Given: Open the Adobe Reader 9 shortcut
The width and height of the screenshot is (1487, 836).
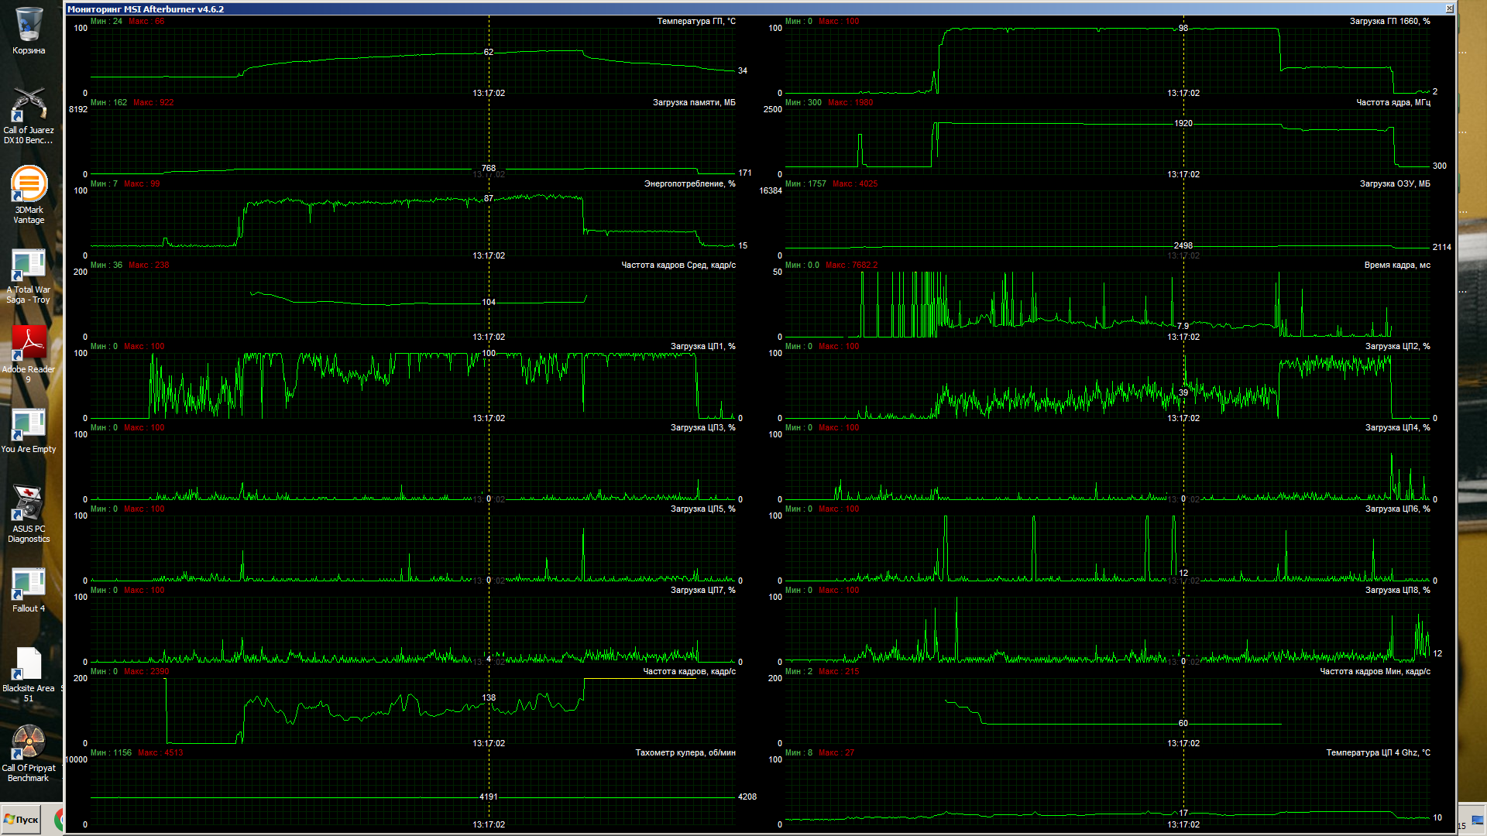Looking at the screenshot, I should [x=29, y=344].
